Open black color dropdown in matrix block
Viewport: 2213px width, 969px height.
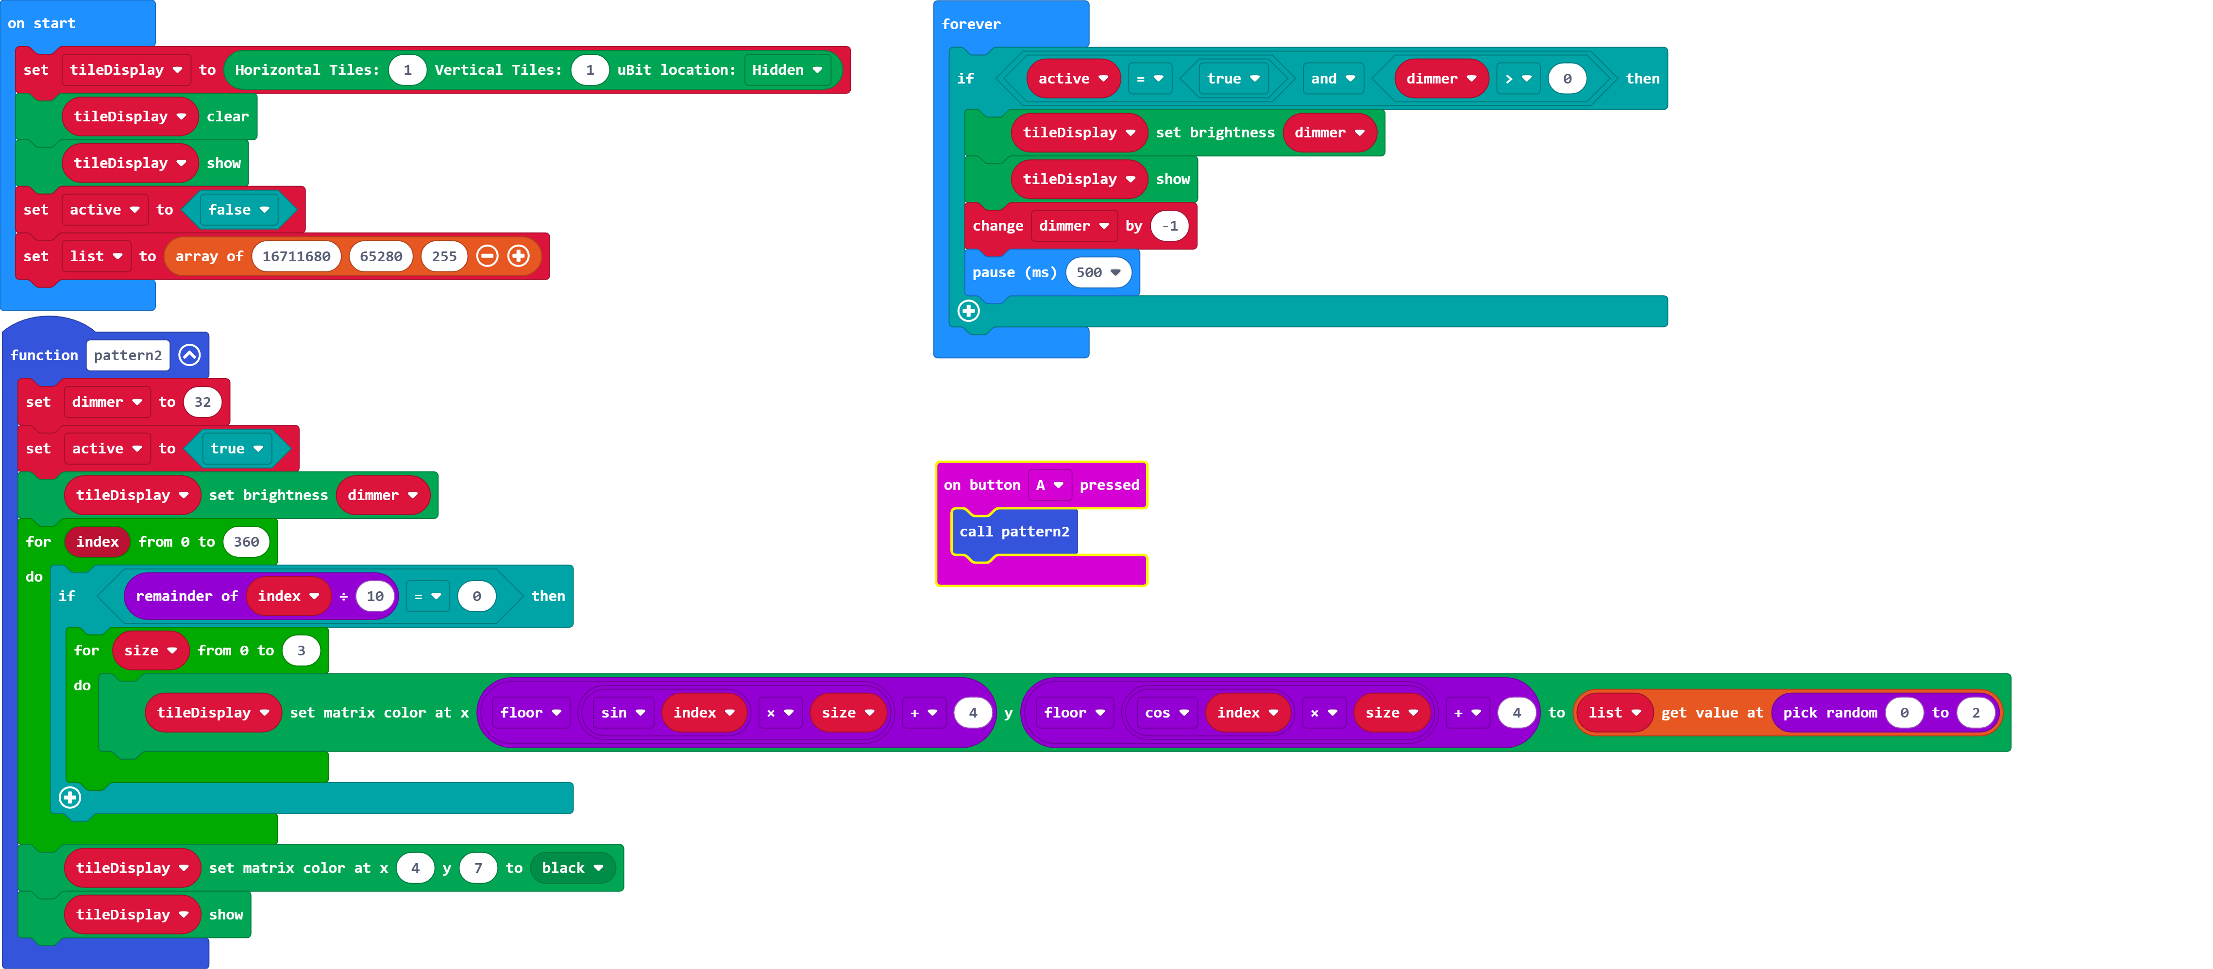click(573, 869)
